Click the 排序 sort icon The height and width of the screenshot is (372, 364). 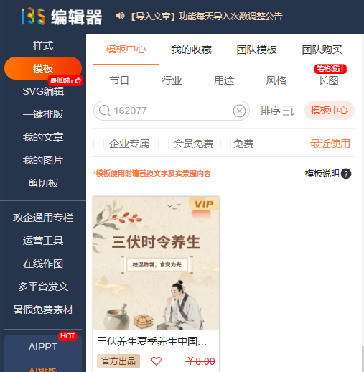[x=289, y=111]
